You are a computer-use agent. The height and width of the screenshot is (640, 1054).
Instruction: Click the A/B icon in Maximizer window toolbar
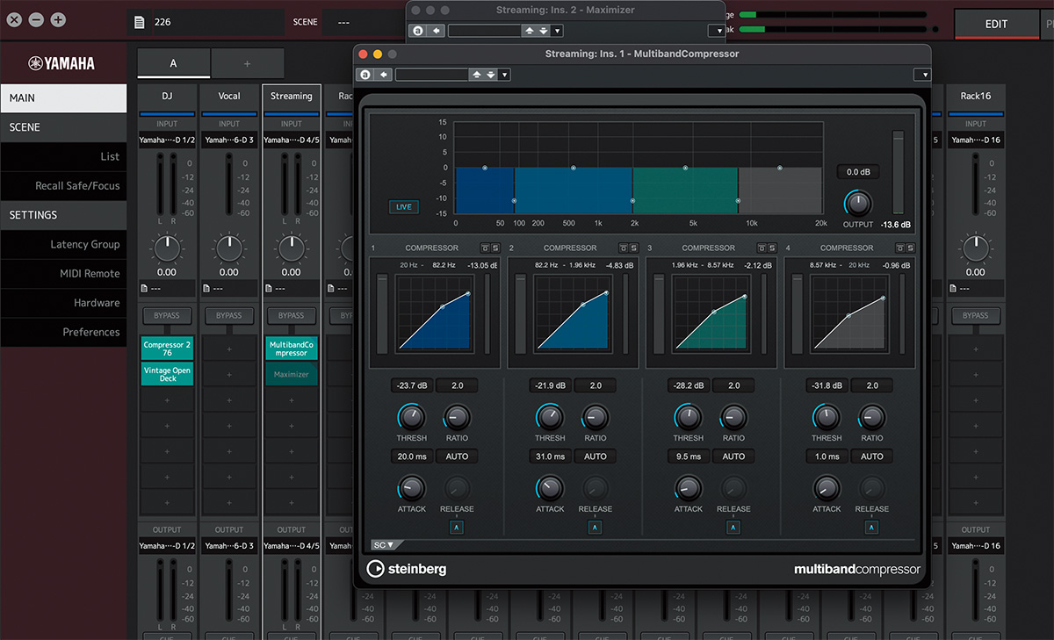[x=418, y=31]
